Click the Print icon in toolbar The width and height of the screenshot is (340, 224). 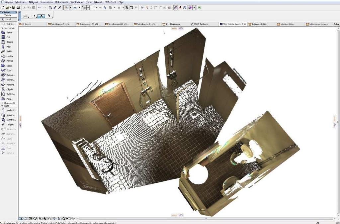(x=19, y=8)
